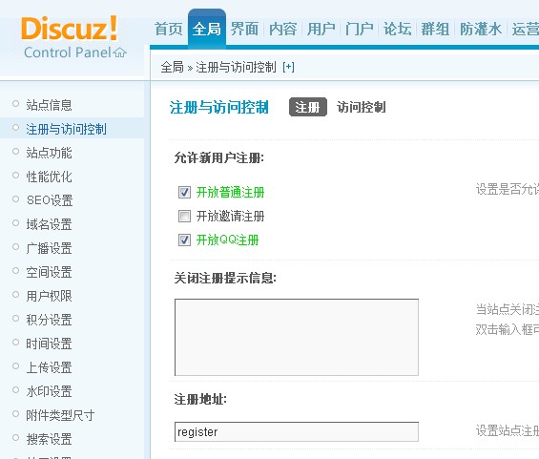Open 防灌水 from the top navigation
This screenshot has width=539, height=459.
(x=481, y=29)
